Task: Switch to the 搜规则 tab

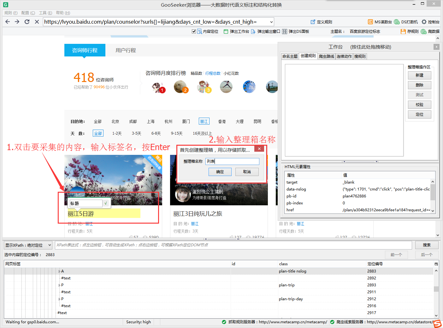Action: pyautogui.click(x=360, y=56)
